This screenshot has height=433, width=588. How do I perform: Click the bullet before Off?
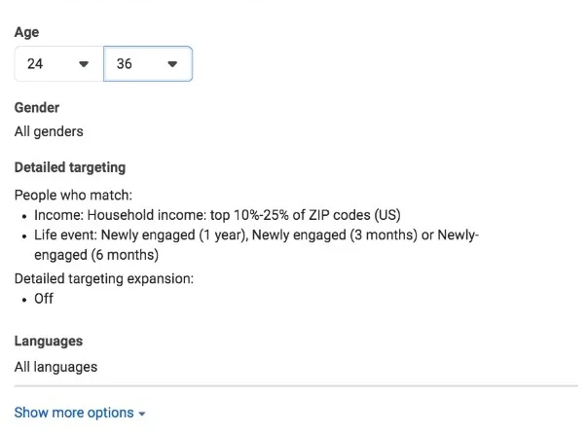click(23, 299)
